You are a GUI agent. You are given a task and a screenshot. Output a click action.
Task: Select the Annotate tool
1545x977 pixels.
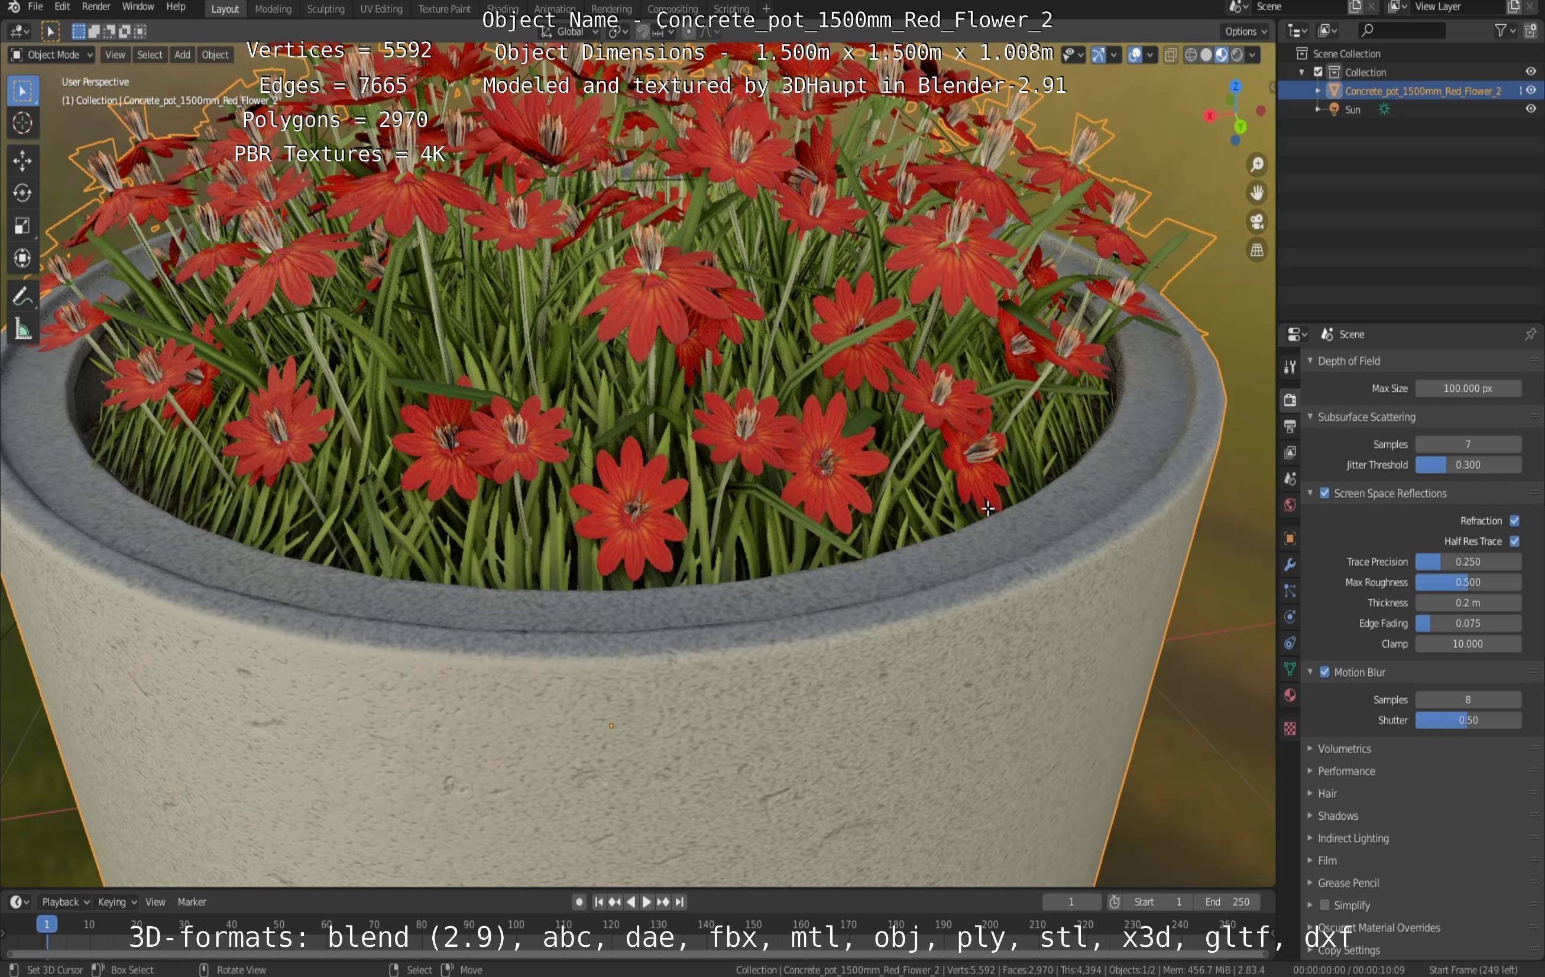pyautogui.click(x=22, y=296)
